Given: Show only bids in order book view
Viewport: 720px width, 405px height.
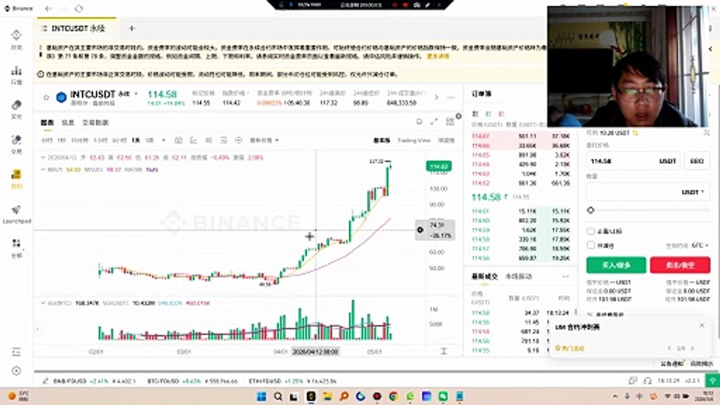Looking at the screenshot, I should coord(488,113).
